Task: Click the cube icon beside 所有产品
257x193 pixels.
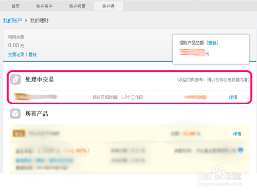Action: [15, 113]
